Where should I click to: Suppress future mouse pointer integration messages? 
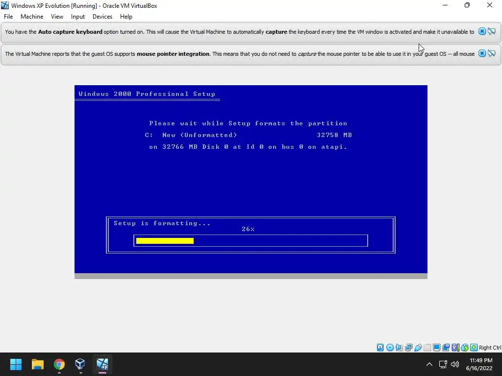(x=491, y=53)
